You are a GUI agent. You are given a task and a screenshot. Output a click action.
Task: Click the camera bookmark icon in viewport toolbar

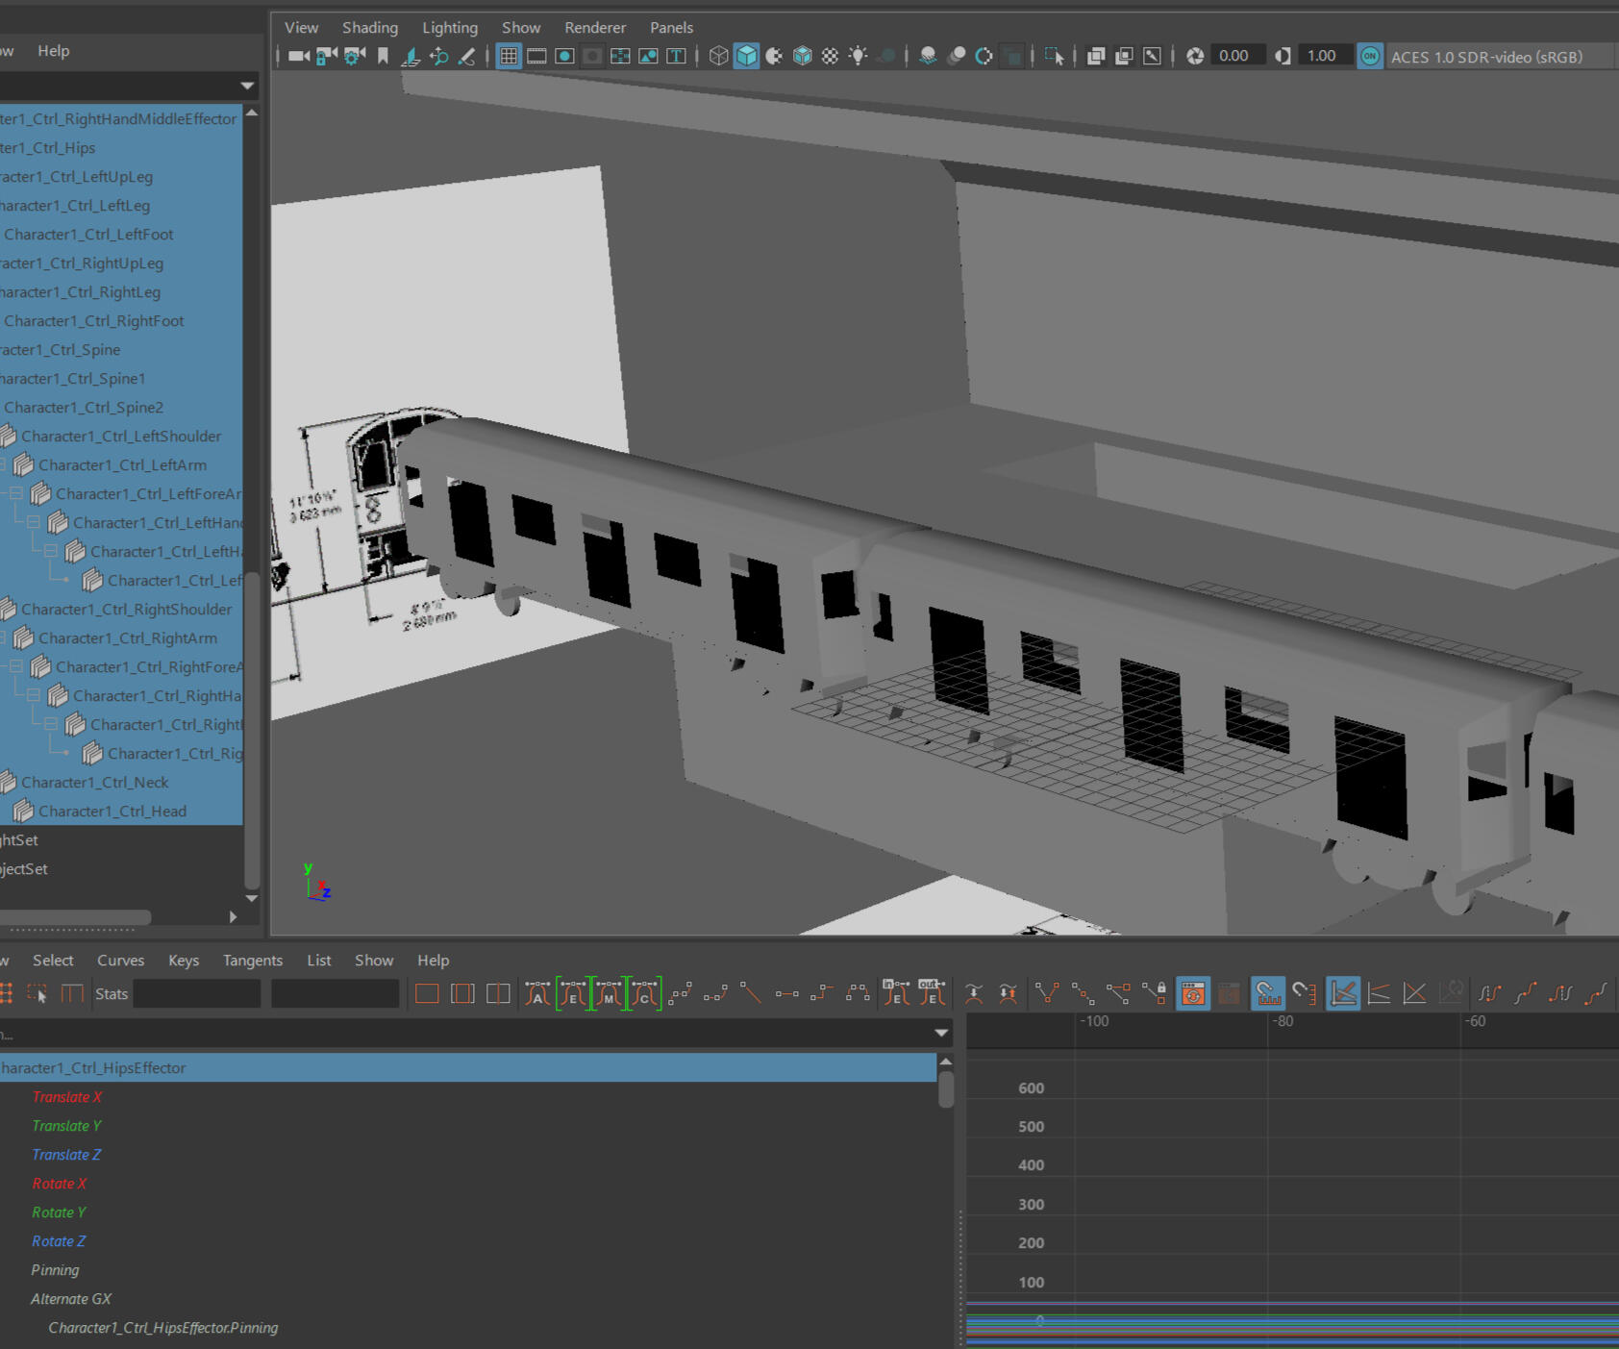click(x=383, y=57)
